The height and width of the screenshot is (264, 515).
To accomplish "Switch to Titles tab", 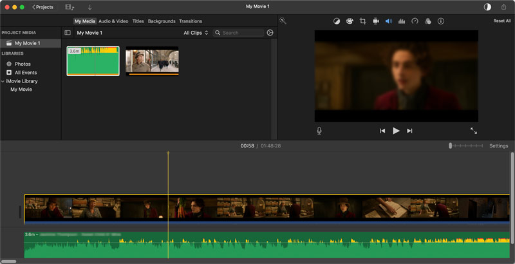I will click(x=138, y=21).
